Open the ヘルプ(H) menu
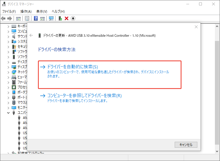The height and width of the screenshot is (161, 220). 58,12
